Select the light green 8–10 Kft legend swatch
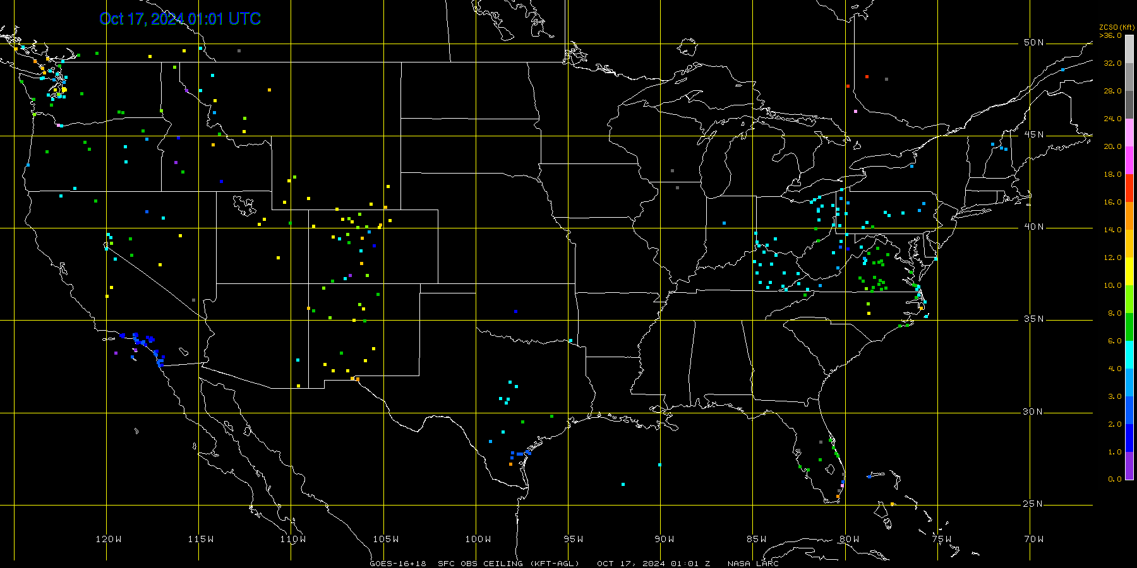1137x568 pixels. tap(1129, 299)
